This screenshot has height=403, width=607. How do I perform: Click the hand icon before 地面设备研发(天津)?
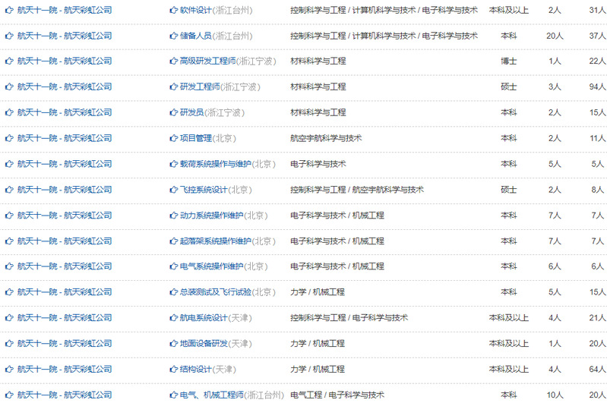(173, 344)
